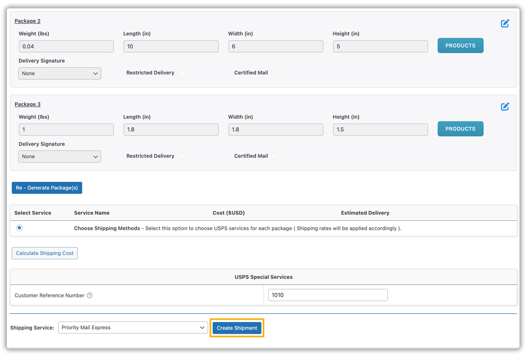Click the PRODUCTS button for Package 2

(460, 45)
